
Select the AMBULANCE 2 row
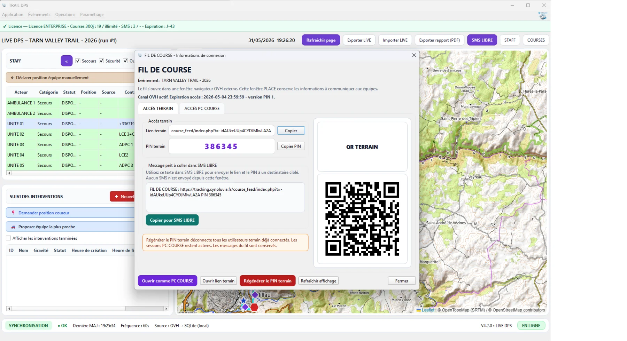tap(70, 113)
